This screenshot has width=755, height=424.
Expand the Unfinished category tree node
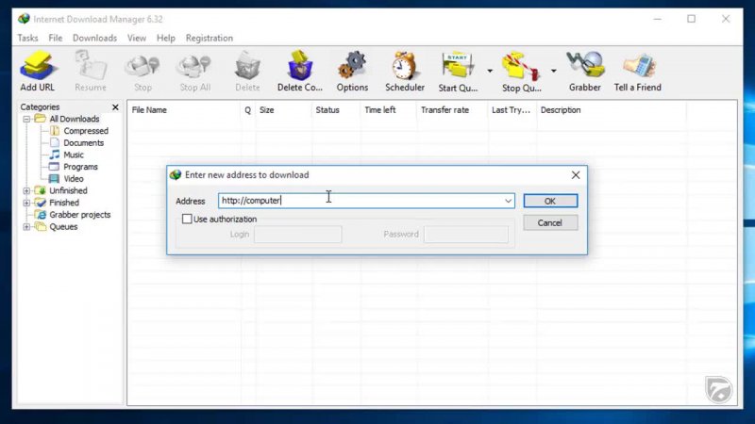26,191
